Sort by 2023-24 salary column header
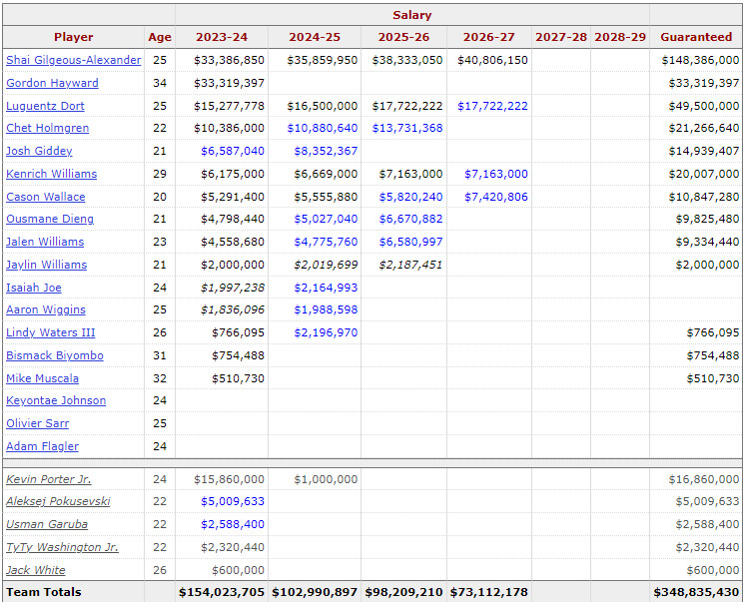Screen dimensions: 745x602 coord(222,37)
